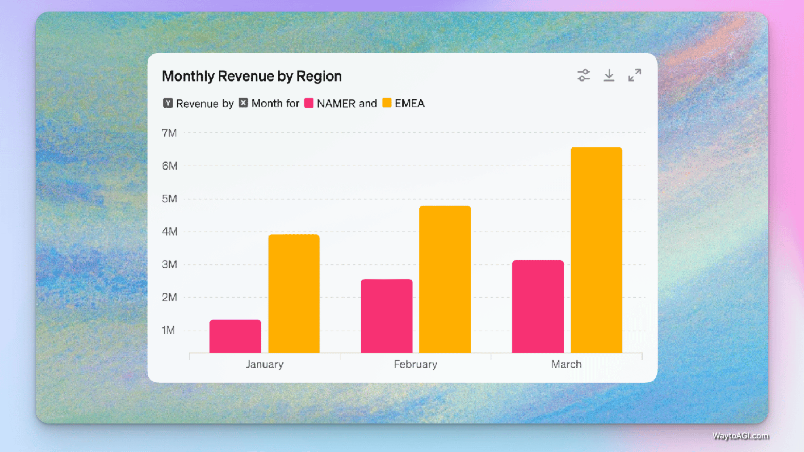This screenshot has height=452, width=804.
Task: Click the 'Revenue by' legend text
Action: (x=205, y=103)
